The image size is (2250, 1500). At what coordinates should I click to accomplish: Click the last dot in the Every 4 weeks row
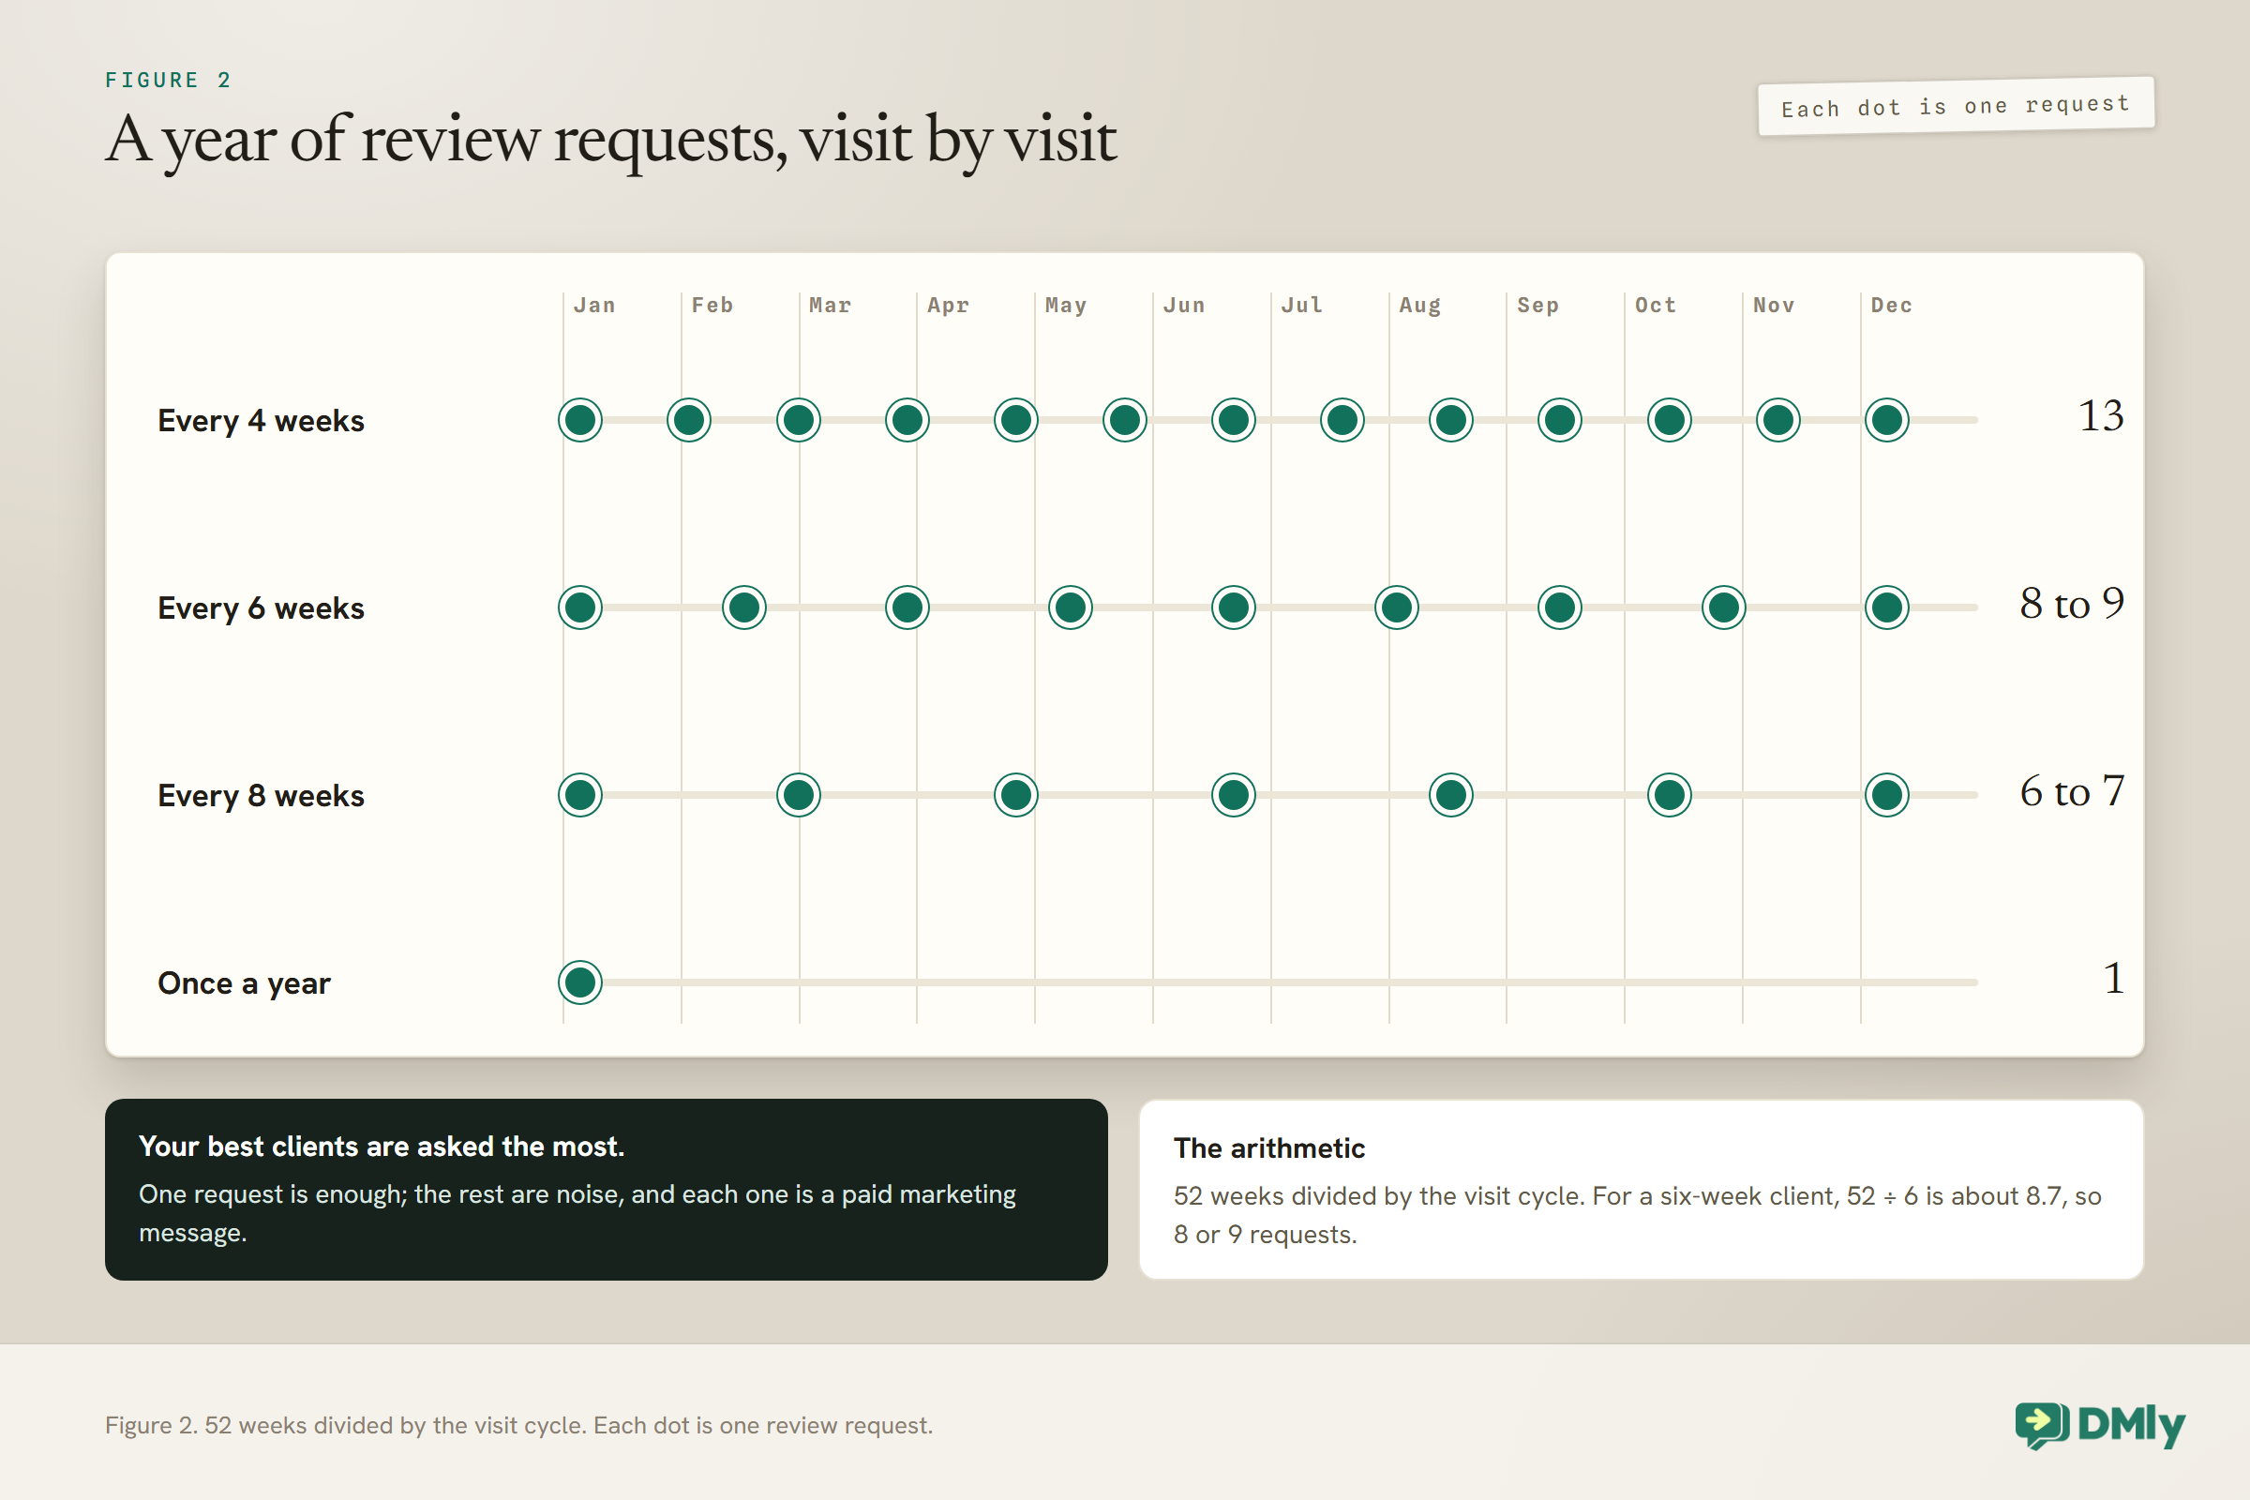pos(1887,420)
